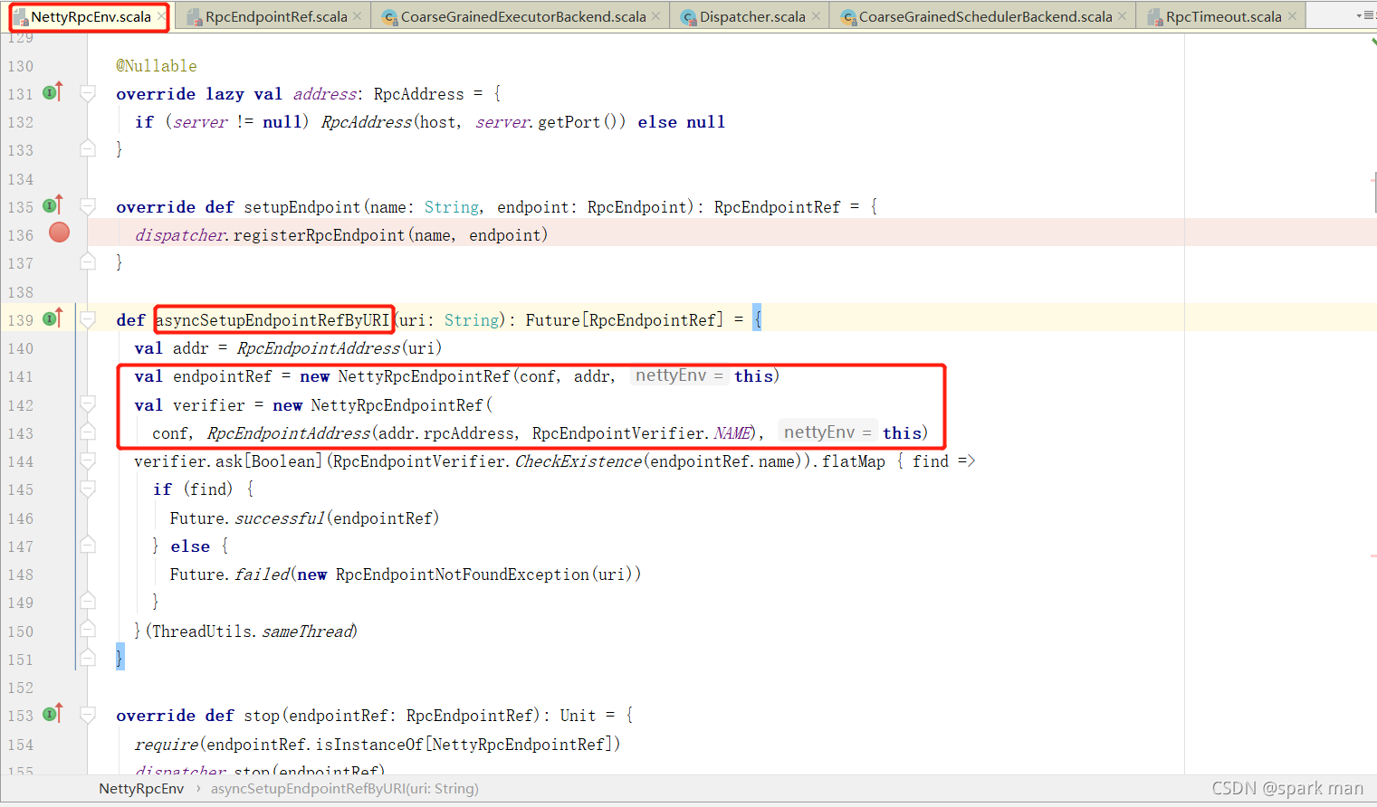Screen dimensions: 1377x807
Task: Collapse the address val at line 131
Action: tap(88, 93)
